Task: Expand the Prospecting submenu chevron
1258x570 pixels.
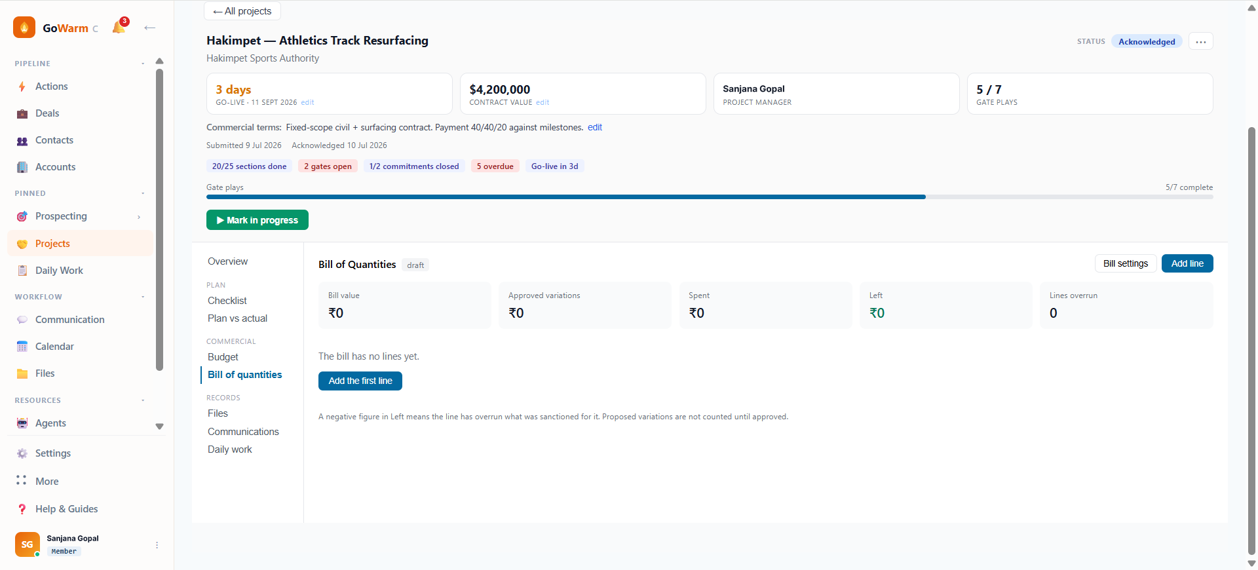Action: coord(139,217)
